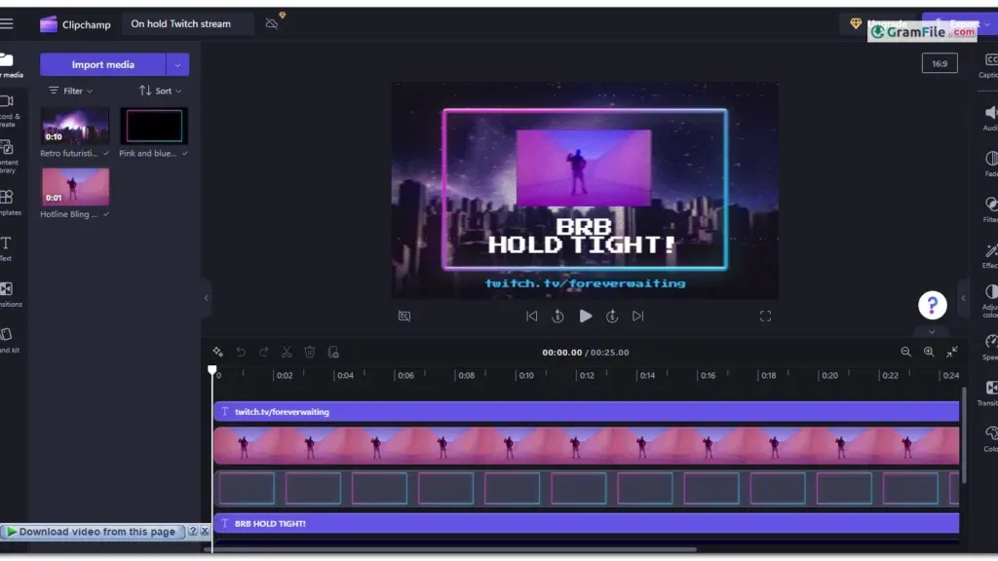The height and width of the screenshot is (561, 998).
Task: Click the playhead at timeline start
Action: pos(211,369)
